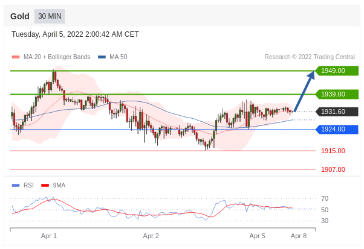Click the 1924.00 pivot price label

click(x=337, y=130)
